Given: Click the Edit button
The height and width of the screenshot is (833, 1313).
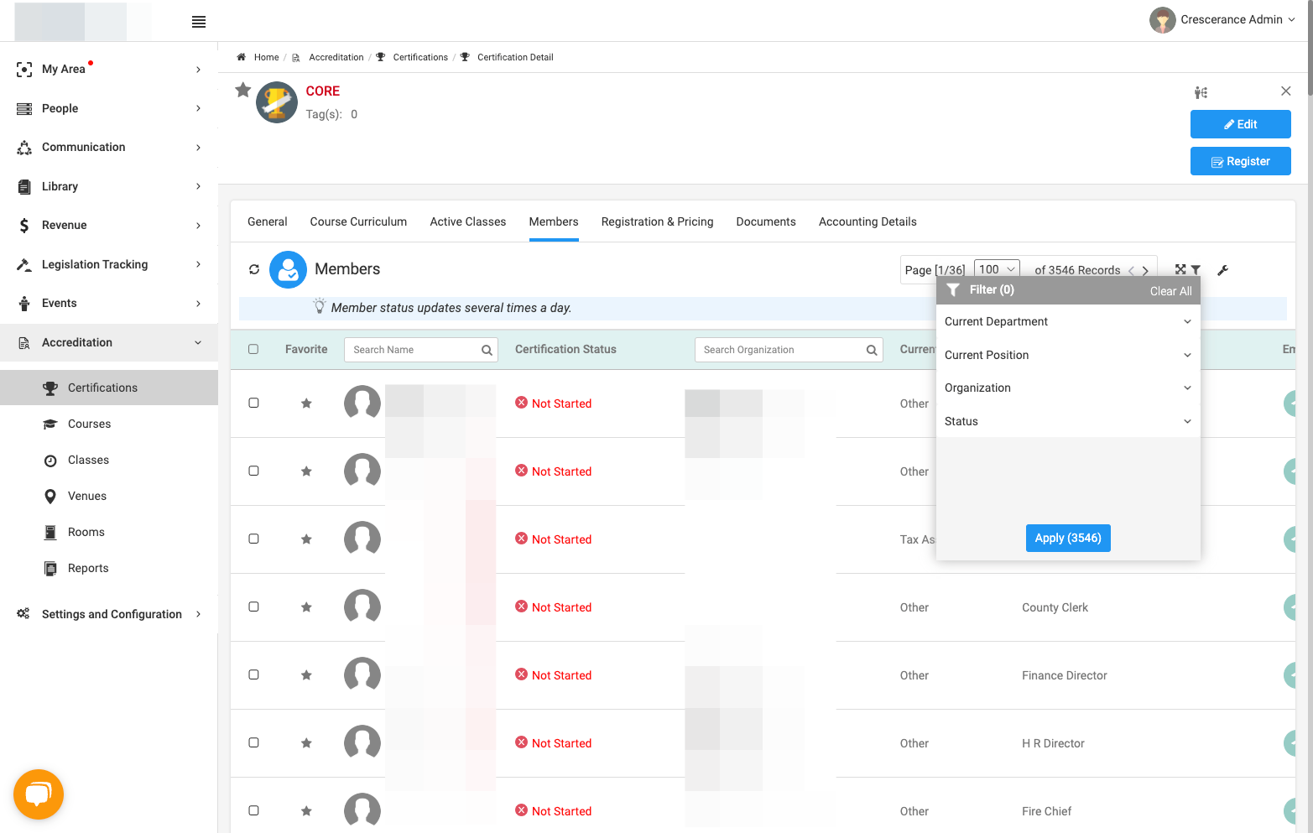Looking at the screenshot, I should [x=1240, y=124].
